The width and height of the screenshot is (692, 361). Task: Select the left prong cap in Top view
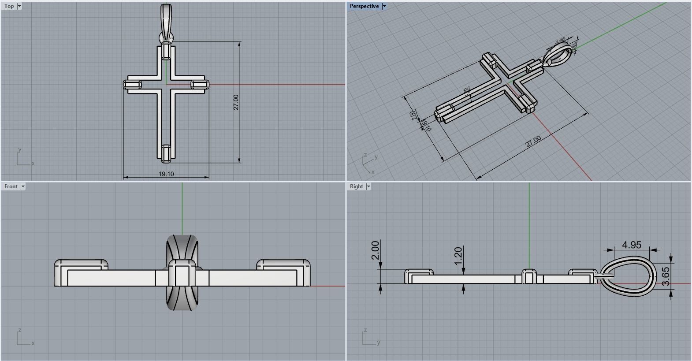[132, 85]
